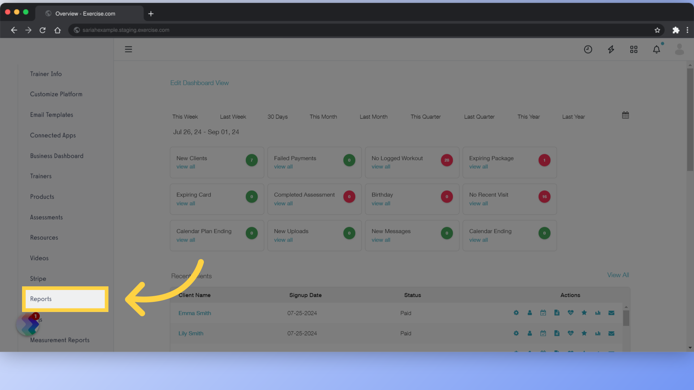Image resolution: width=694 pixels, height=390 pixels.
Task: Select the 30 Days date range
Action: pos(278,117)
